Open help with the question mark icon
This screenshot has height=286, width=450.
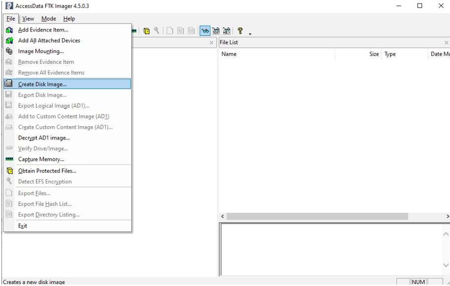click(240, 30)
